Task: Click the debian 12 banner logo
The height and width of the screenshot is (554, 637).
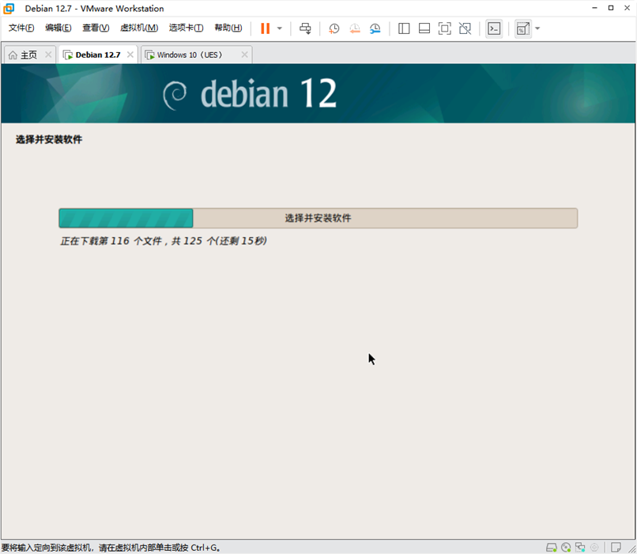Action: [x=250, y=94]
